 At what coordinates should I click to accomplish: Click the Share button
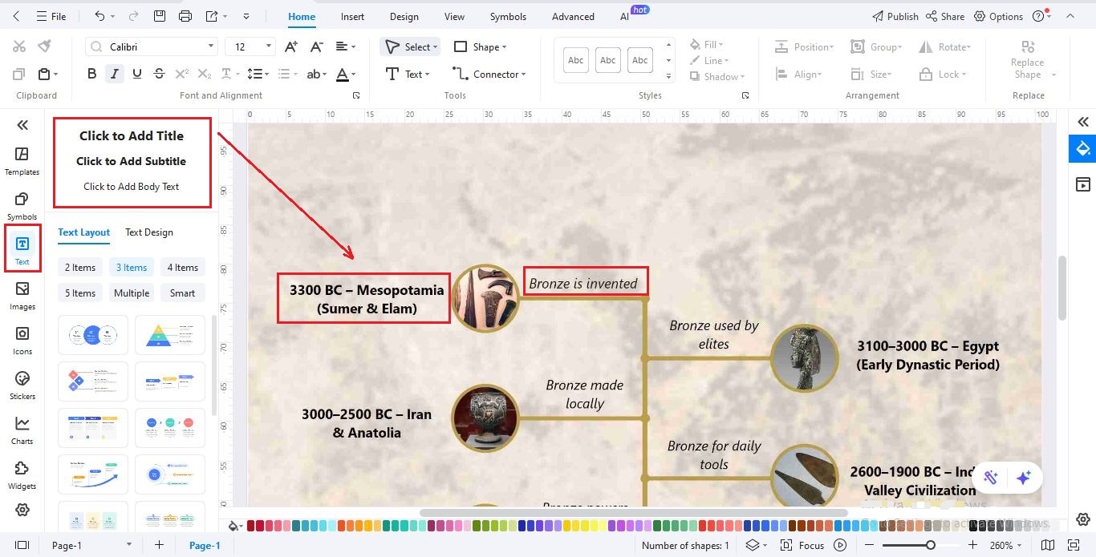pos(945,16)
